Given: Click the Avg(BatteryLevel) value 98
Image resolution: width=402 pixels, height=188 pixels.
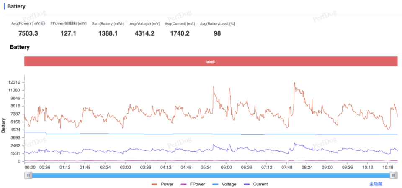Looking at the screenshot, I should click(217, 33).
